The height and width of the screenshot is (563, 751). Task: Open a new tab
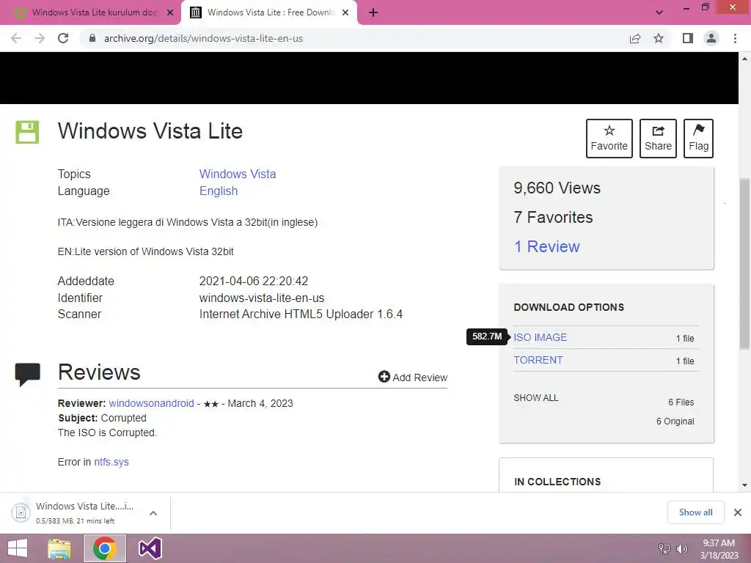pyautogui.click(x=373, y=13)
